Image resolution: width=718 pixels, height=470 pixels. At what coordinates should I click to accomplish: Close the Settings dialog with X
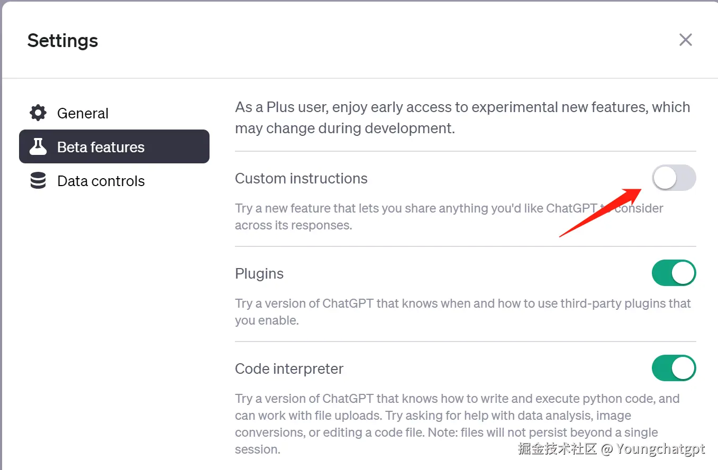pos(686,40)
